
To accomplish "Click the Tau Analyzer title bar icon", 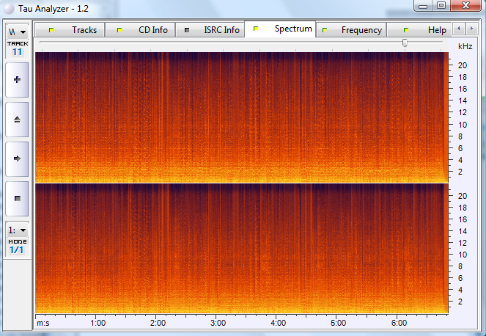I will (9, 9).
